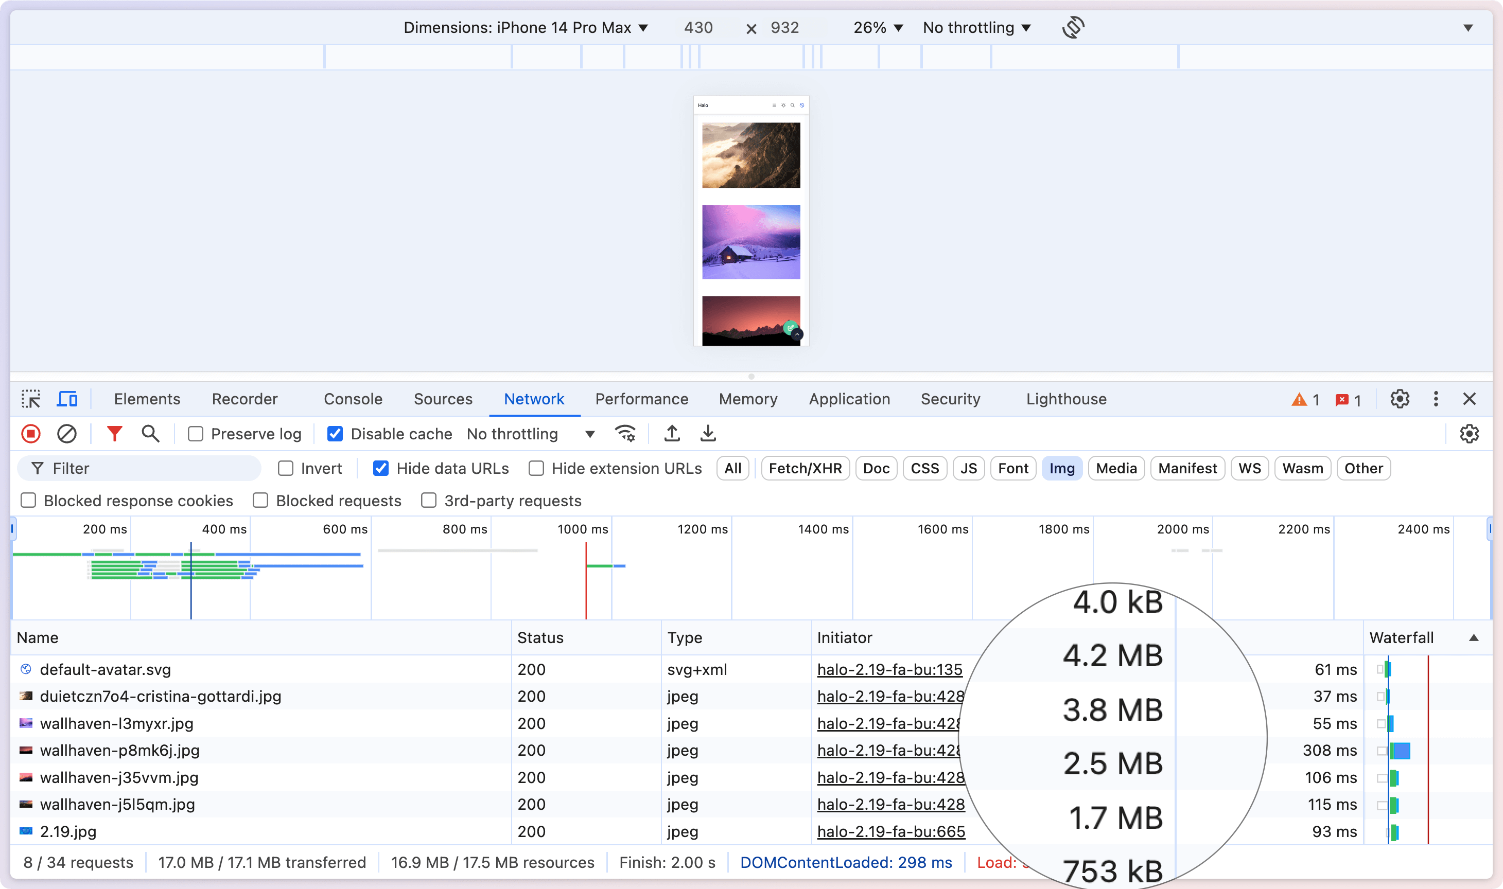Toggle the Invert filter checkbox
1503x889 pixels.
[x=285, y=468]
